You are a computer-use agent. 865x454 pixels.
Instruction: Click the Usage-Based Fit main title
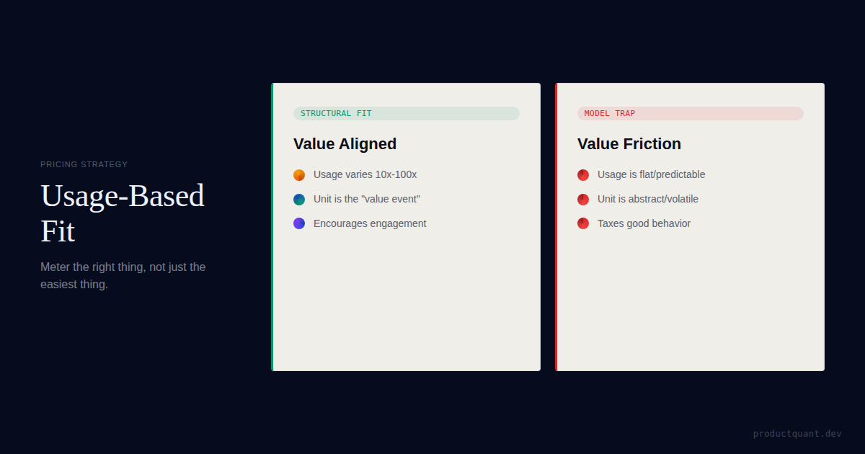coord(123,213)
